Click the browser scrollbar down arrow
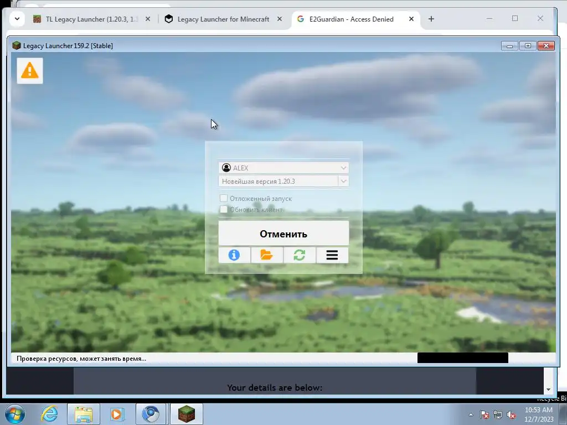 (x=548, y=389)
